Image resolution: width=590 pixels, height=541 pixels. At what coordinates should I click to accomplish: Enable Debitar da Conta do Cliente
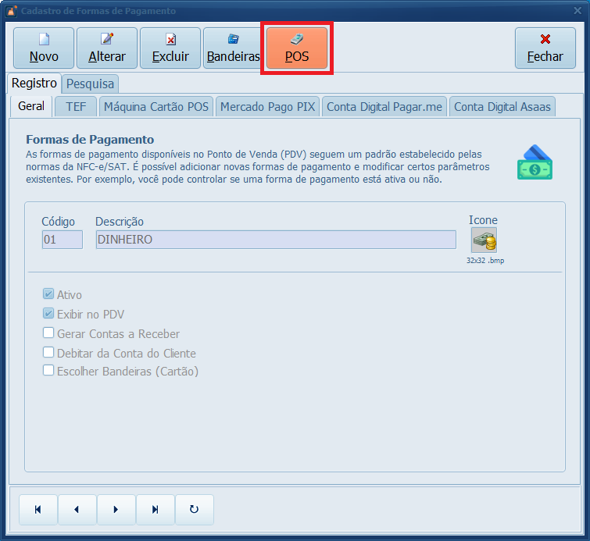pos(48,352)
